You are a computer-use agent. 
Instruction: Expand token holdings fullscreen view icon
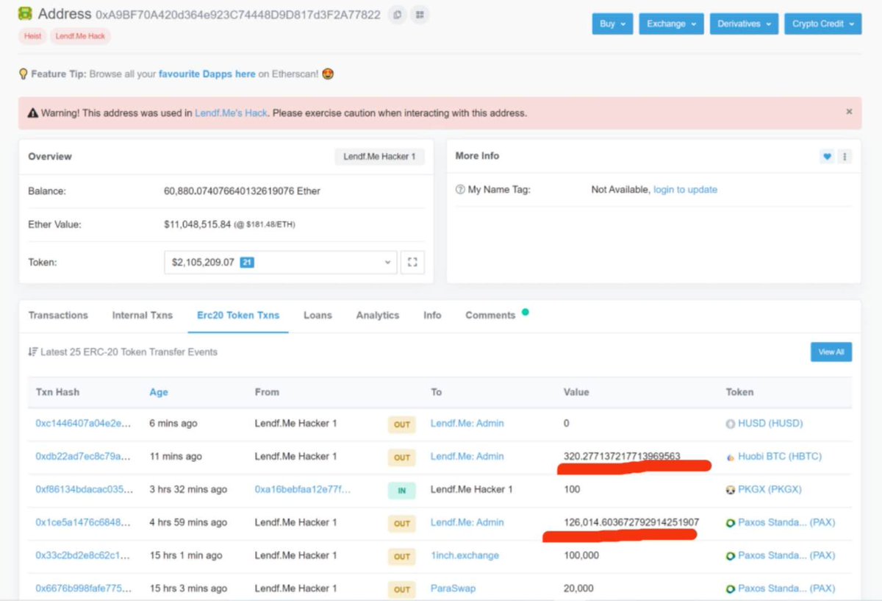pyautogui.click(x=412, y=262)
